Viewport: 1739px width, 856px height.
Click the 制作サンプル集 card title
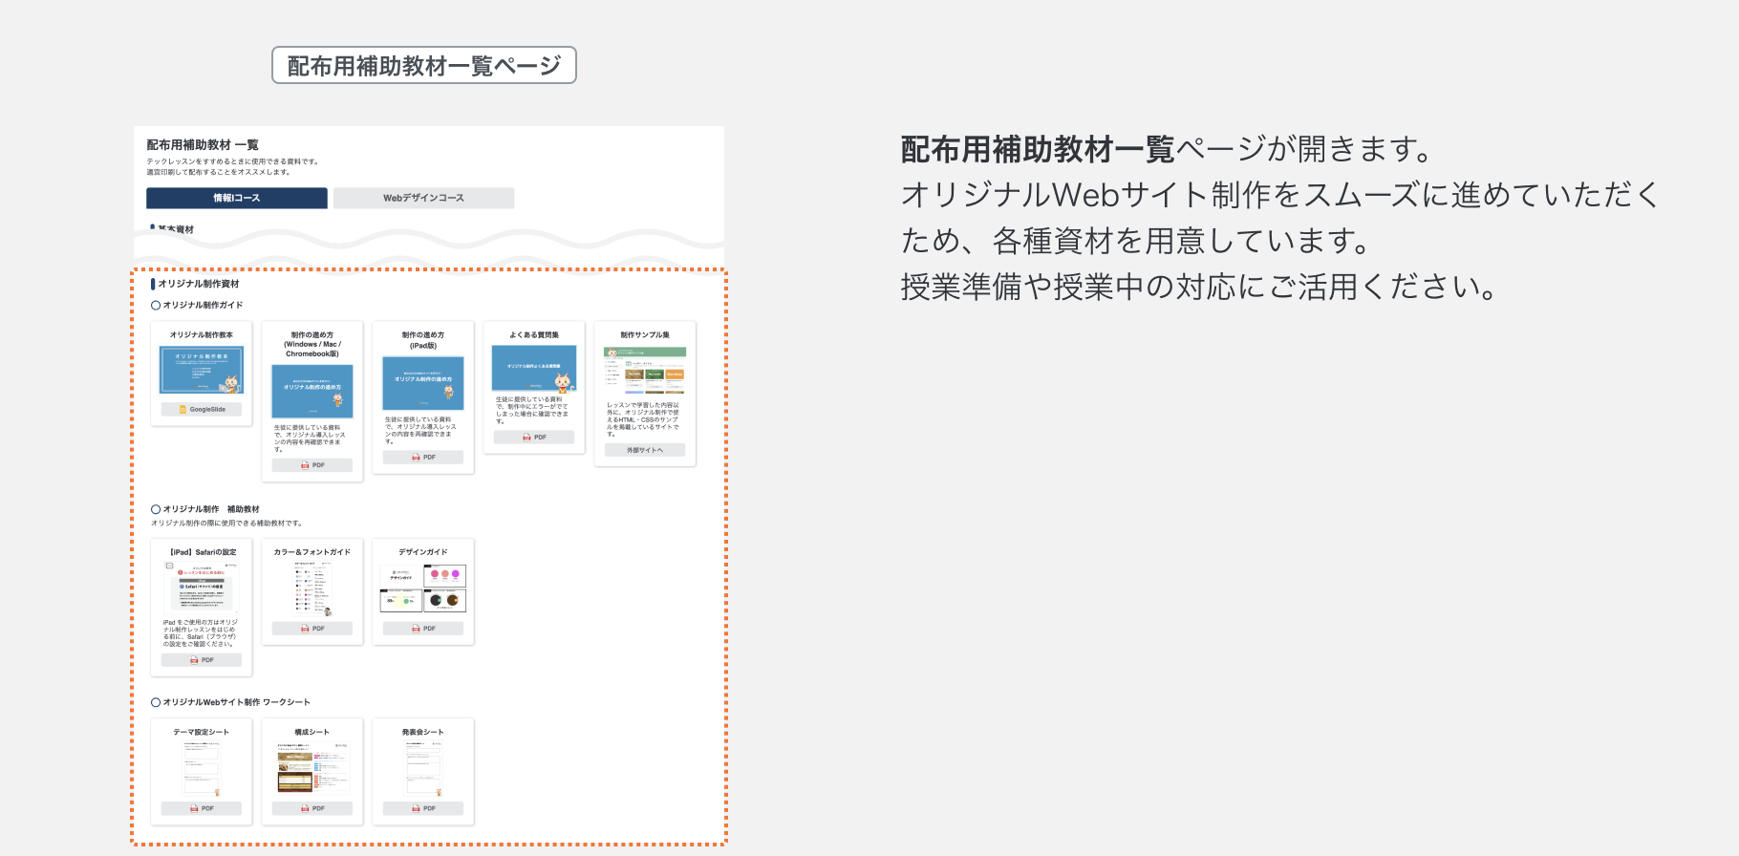[x=645, y=335]
